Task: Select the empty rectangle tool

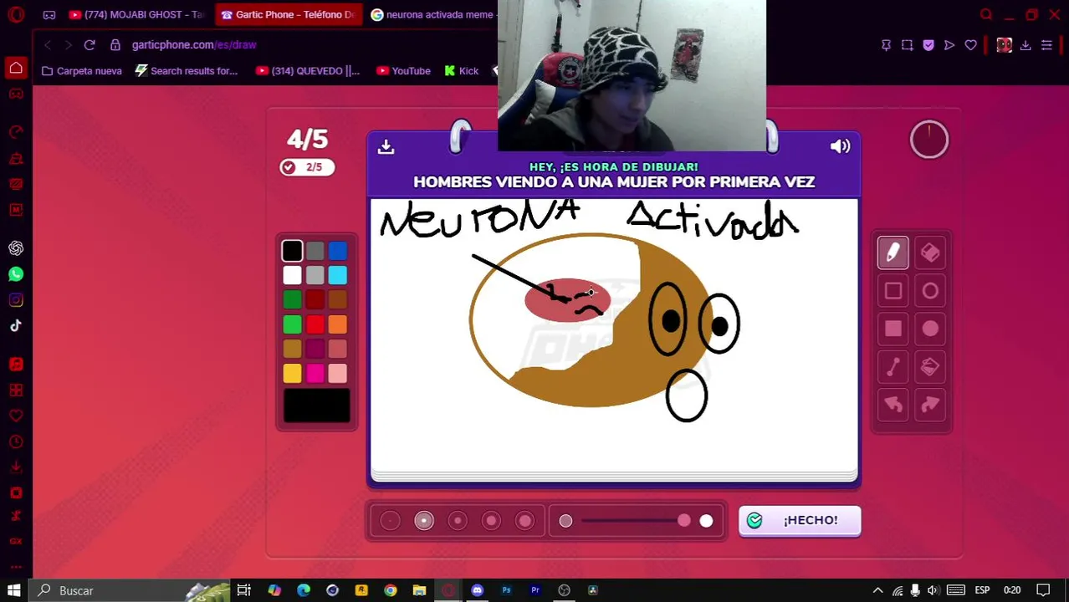Action: (x=893, y=291)
